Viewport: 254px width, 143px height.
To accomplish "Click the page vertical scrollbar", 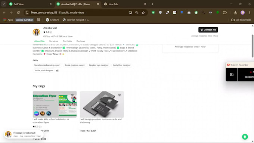I will tap(253, 46).
